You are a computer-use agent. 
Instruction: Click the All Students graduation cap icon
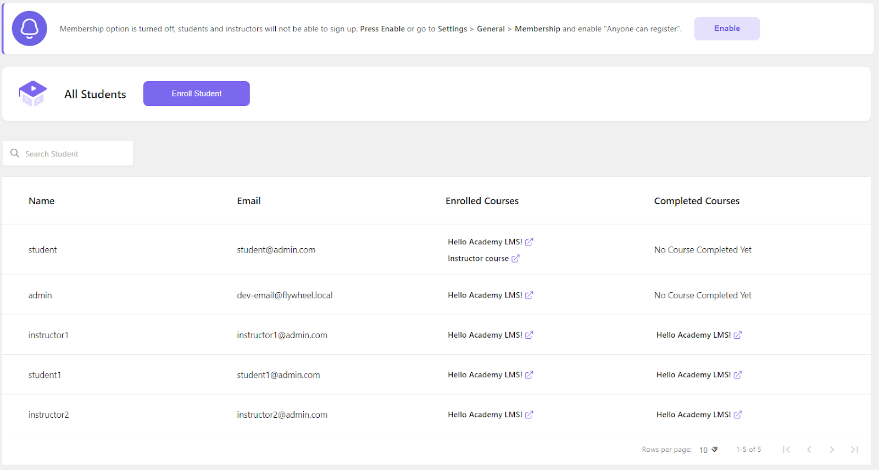tap(32, 93)
